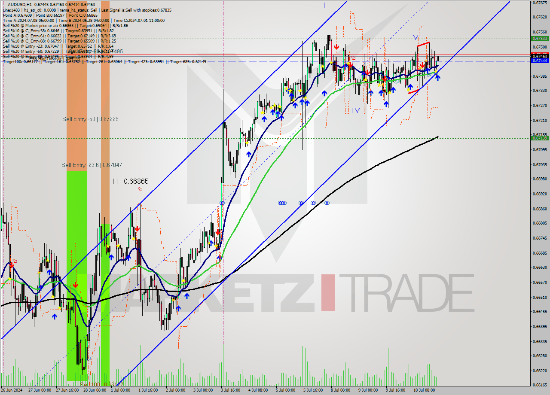550x395 pixels.
Task: Click the 0.67035 price axis label
Action: click(540, 164)
